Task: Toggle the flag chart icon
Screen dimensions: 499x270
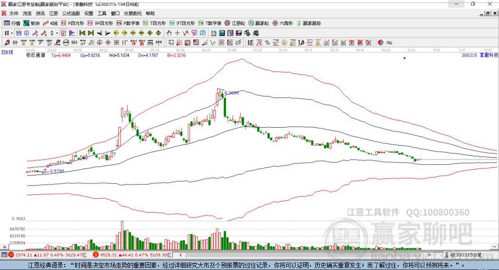Action: pos(72,33)
